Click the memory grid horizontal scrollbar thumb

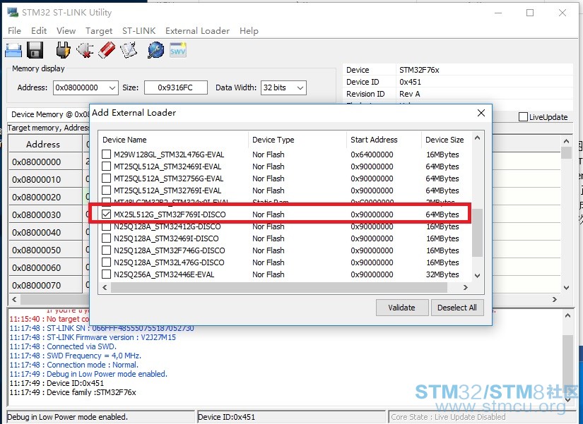click(55, 299)
